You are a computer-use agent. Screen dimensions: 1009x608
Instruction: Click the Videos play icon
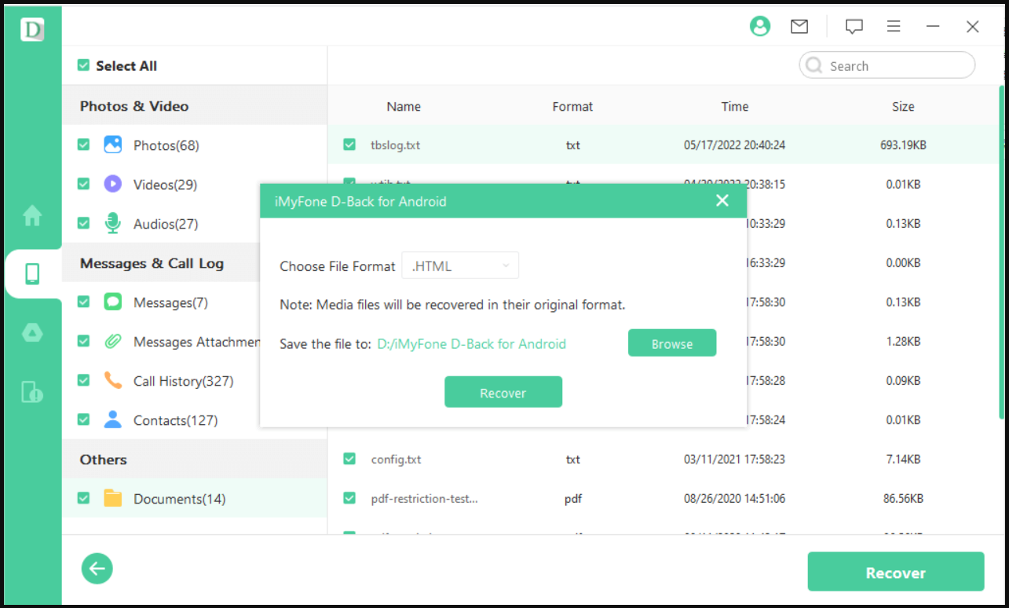click(113, 184)
